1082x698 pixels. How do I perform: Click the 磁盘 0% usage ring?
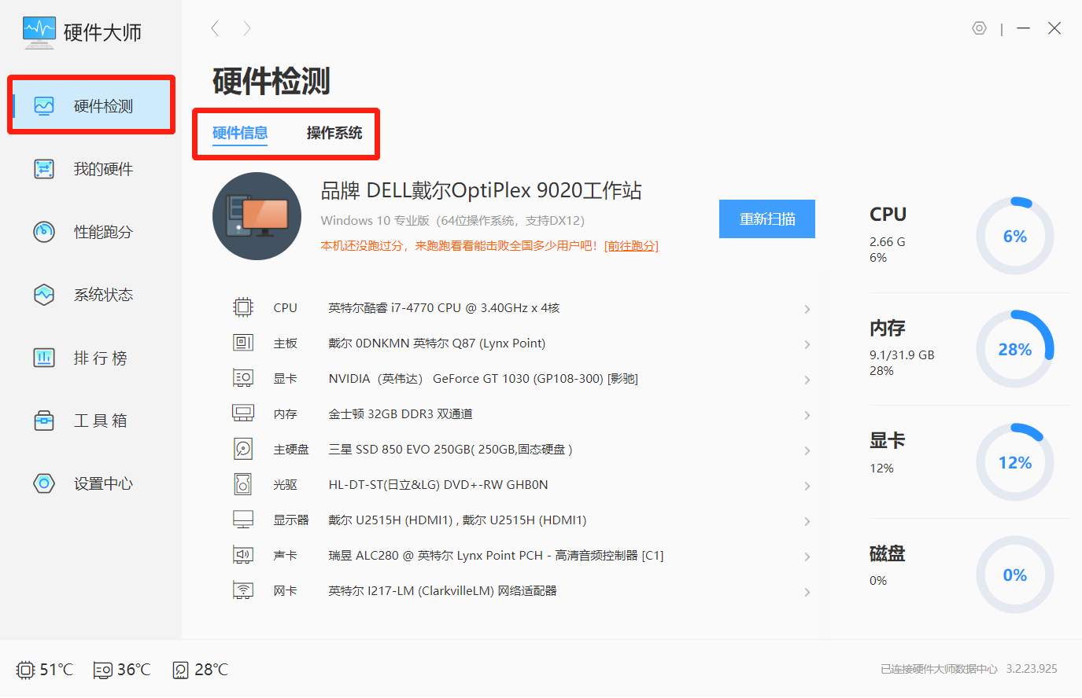[x=1015, y=575]
